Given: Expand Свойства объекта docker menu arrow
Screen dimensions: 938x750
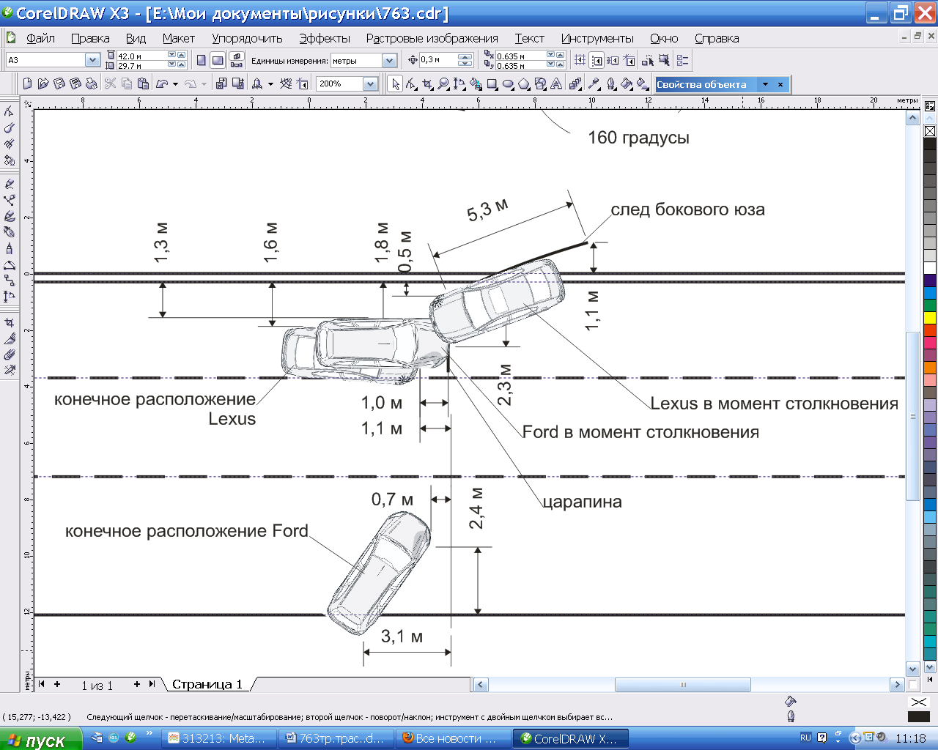Looking at the screenshot, I should [765, 84].
